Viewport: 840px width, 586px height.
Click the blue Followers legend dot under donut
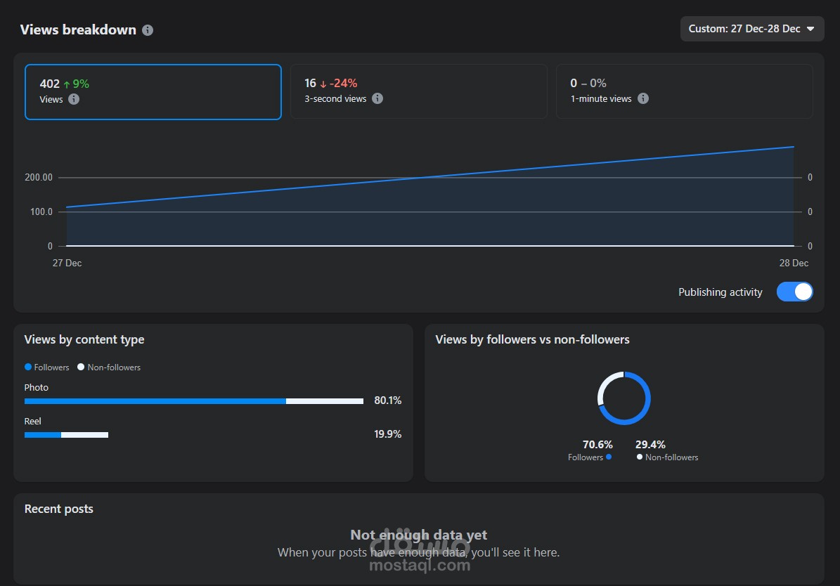609,457
